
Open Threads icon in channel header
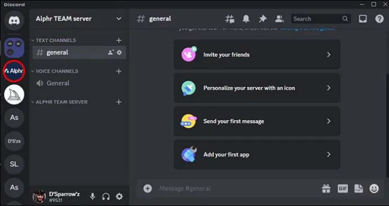(229, 19)
